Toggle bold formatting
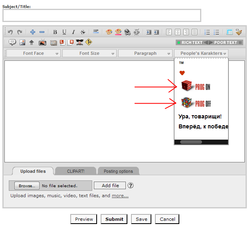 [x=55, y=32]
